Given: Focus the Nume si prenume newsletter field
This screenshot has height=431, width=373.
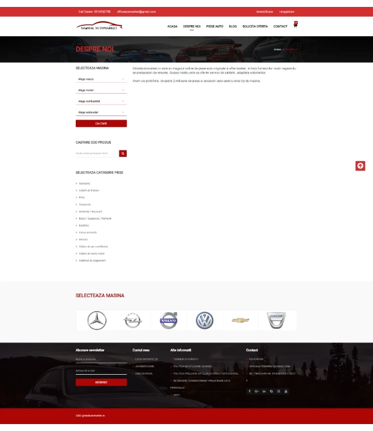Looking at the screenshot, I should (101, 360).
